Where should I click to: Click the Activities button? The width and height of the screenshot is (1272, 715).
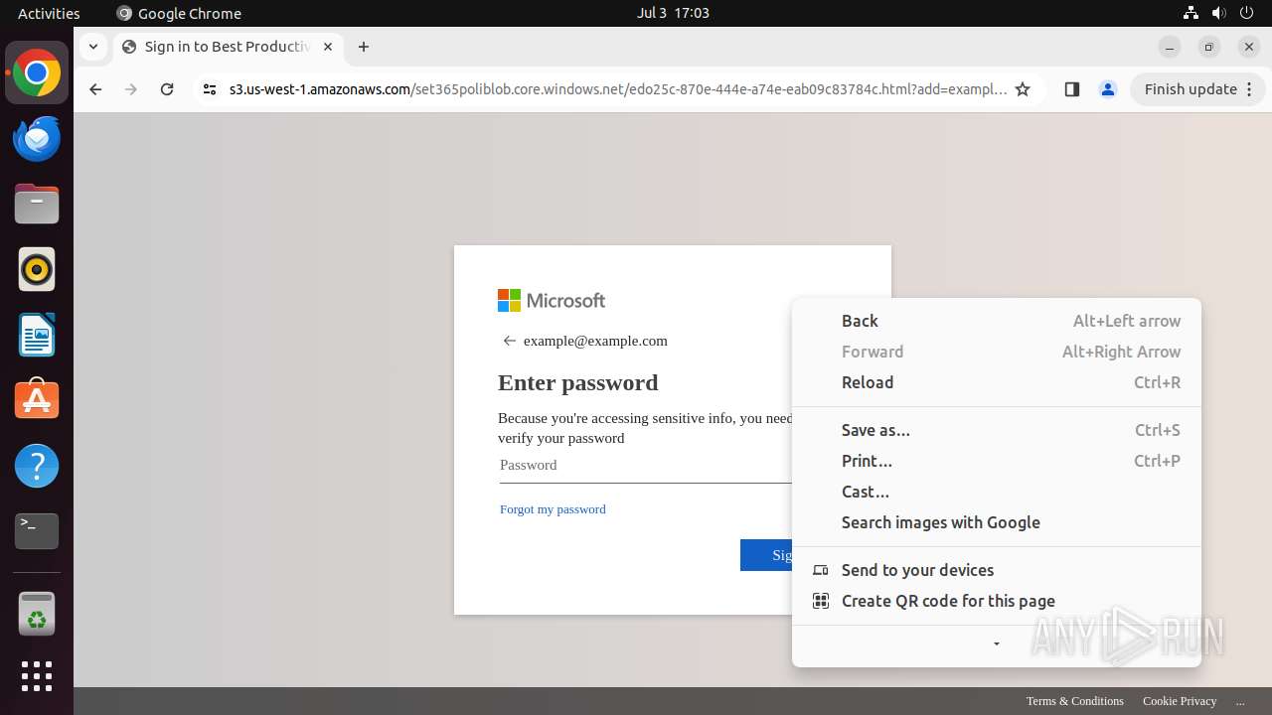tap(49, 13)
